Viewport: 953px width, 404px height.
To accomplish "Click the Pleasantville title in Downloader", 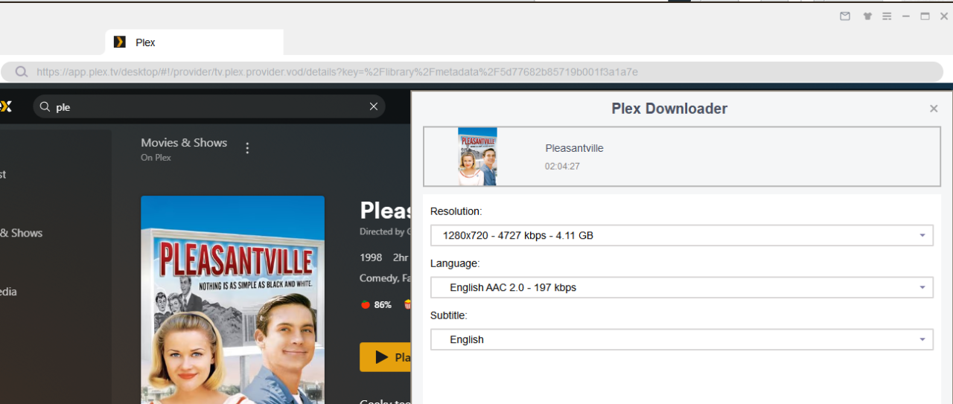I will (x=574, y=148).
